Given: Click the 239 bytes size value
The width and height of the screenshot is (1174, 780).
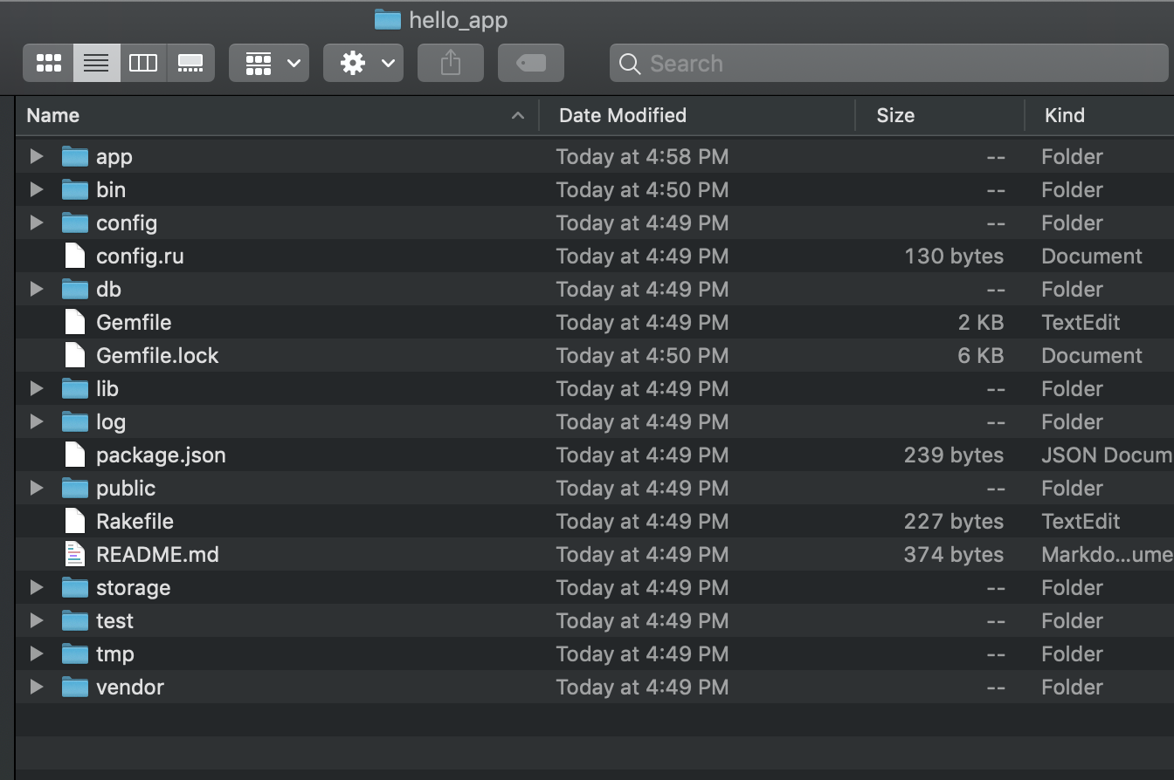Looking at the screenshot, I should pos(954,455).
